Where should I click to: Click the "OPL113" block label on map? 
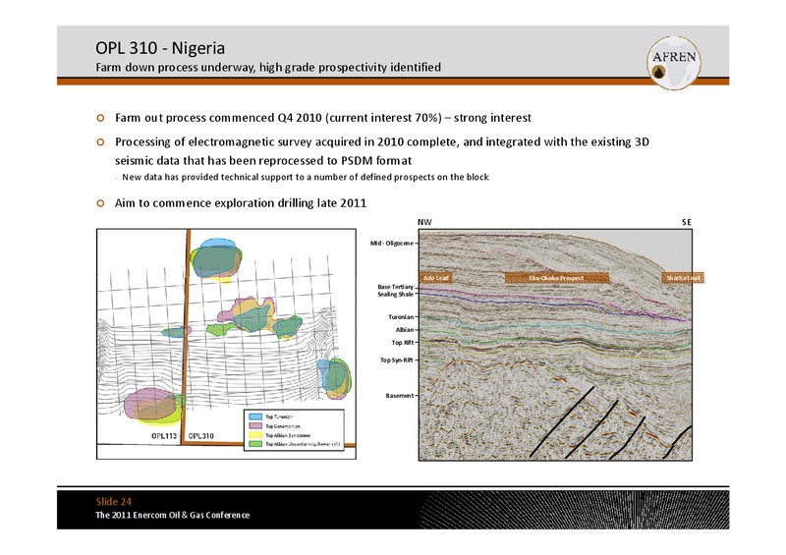[x=164, y=436]
